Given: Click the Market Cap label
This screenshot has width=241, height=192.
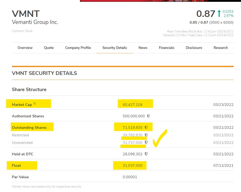Looking at the screenshot, I should (x=22, y=105).
